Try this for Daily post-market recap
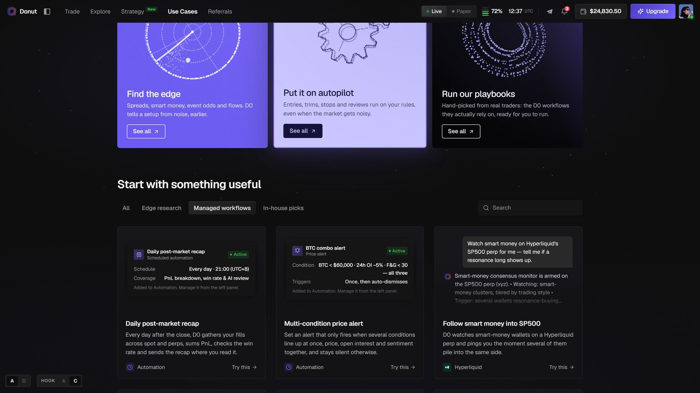 pos(244,367)
